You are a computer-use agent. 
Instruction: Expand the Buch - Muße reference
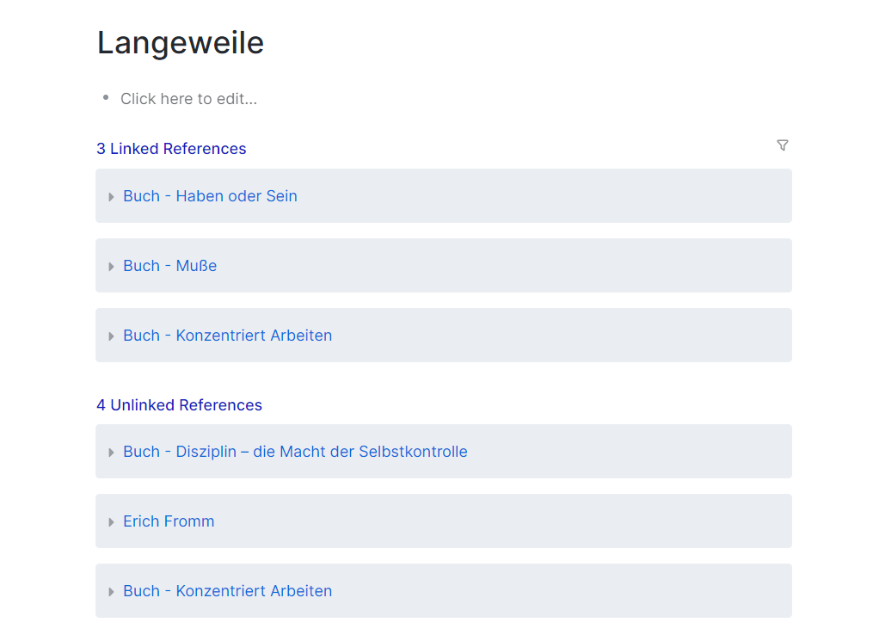(112, 267)
